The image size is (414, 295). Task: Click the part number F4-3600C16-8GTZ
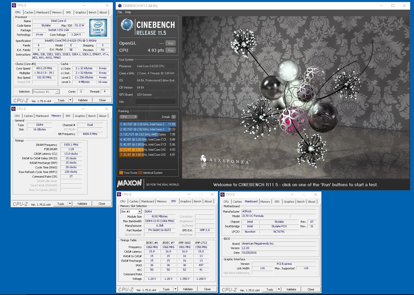point(160,230)
